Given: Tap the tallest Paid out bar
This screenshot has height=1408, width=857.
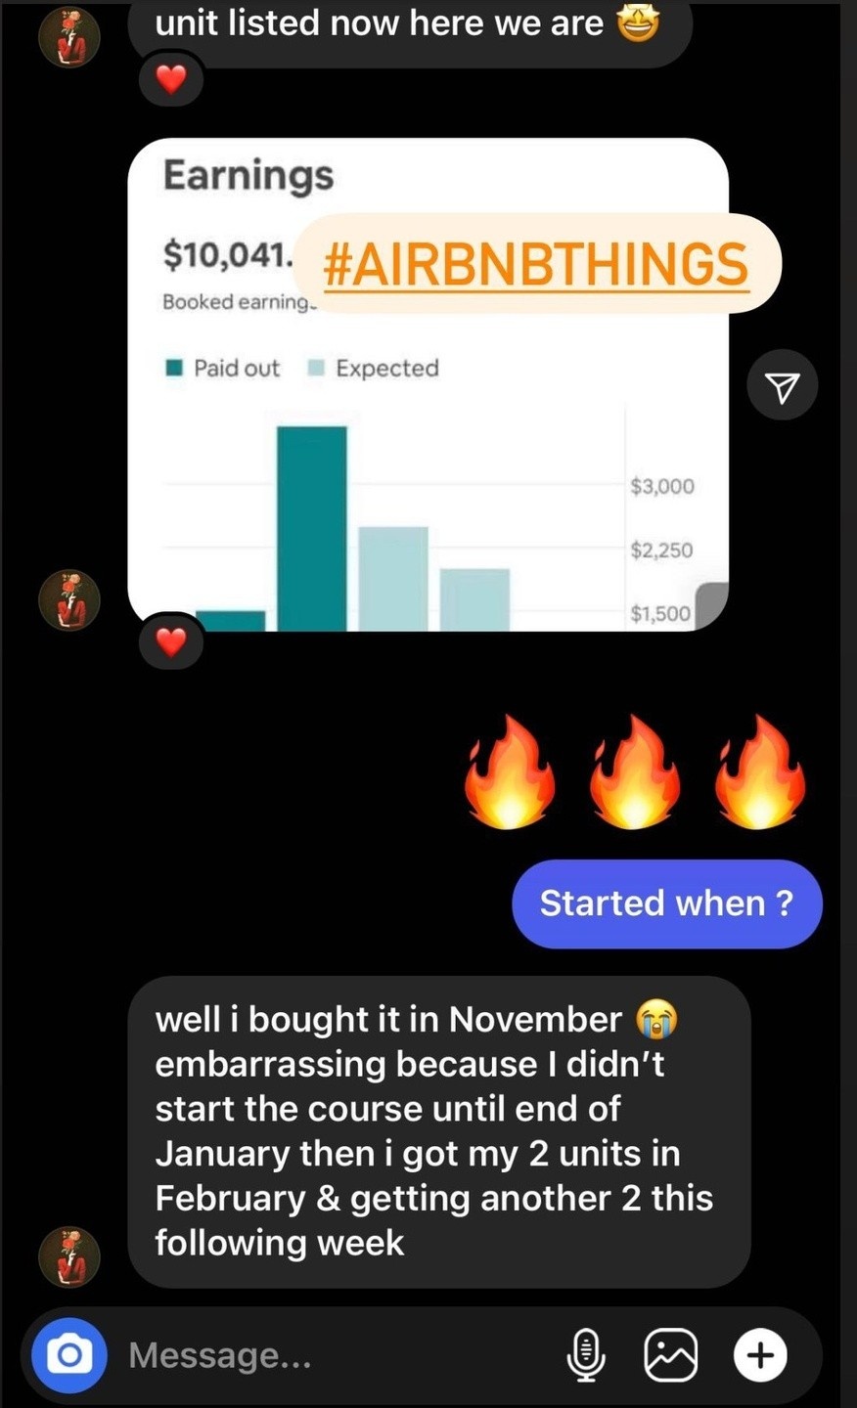Looking at the screenshot, I should point(312,528).
